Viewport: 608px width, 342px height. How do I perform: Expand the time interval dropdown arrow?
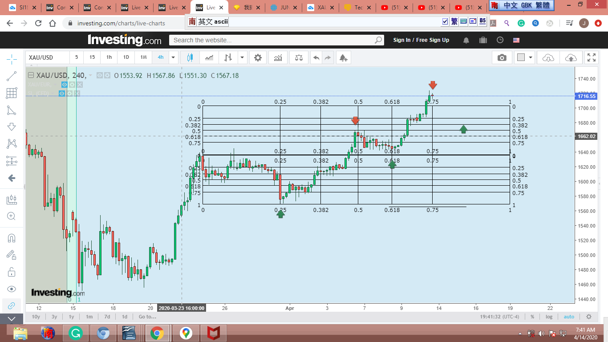[173, 57]
